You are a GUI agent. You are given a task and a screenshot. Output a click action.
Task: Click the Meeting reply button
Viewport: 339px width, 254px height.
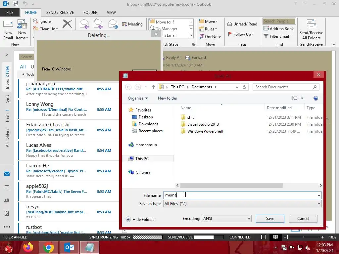point(132,24)
